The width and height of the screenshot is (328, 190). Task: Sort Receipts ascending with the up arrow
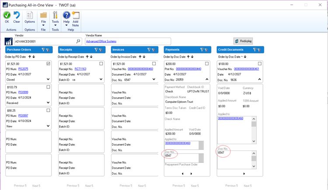click(x=87, y=57)
